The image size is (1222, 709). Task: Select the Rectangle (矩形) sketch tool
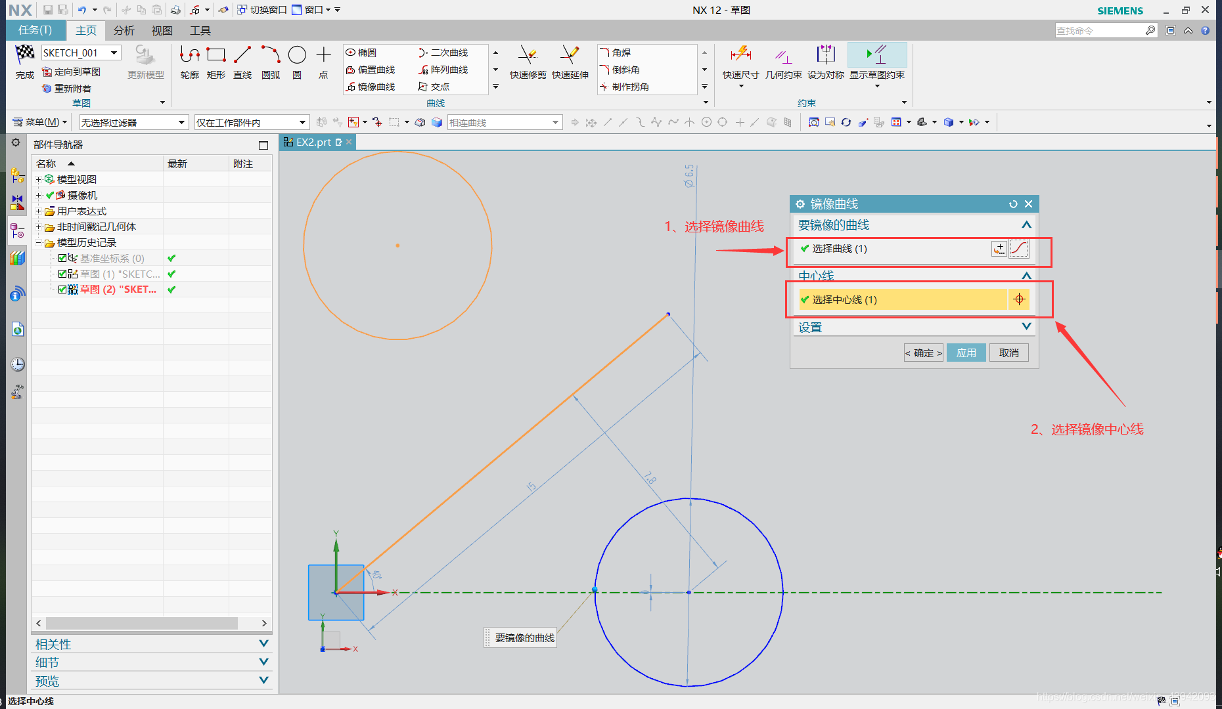point(216,62)
